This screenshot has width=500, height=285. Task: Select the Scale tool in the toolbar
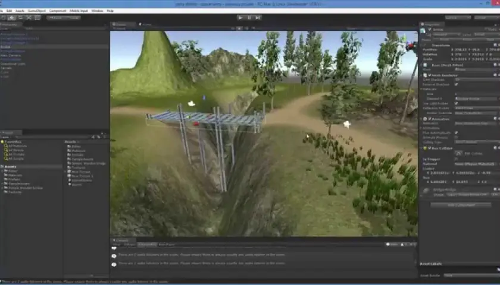[29, 17]
